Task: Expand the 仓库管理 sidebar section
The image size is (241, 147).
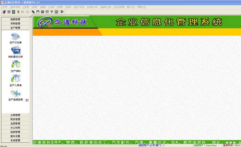Action: (x=15, y=115)
